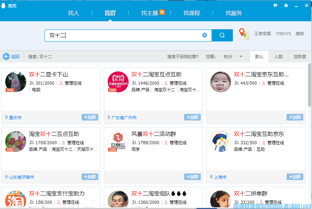
Task: Go to 找课程 tab
Action: pos(192,13)
